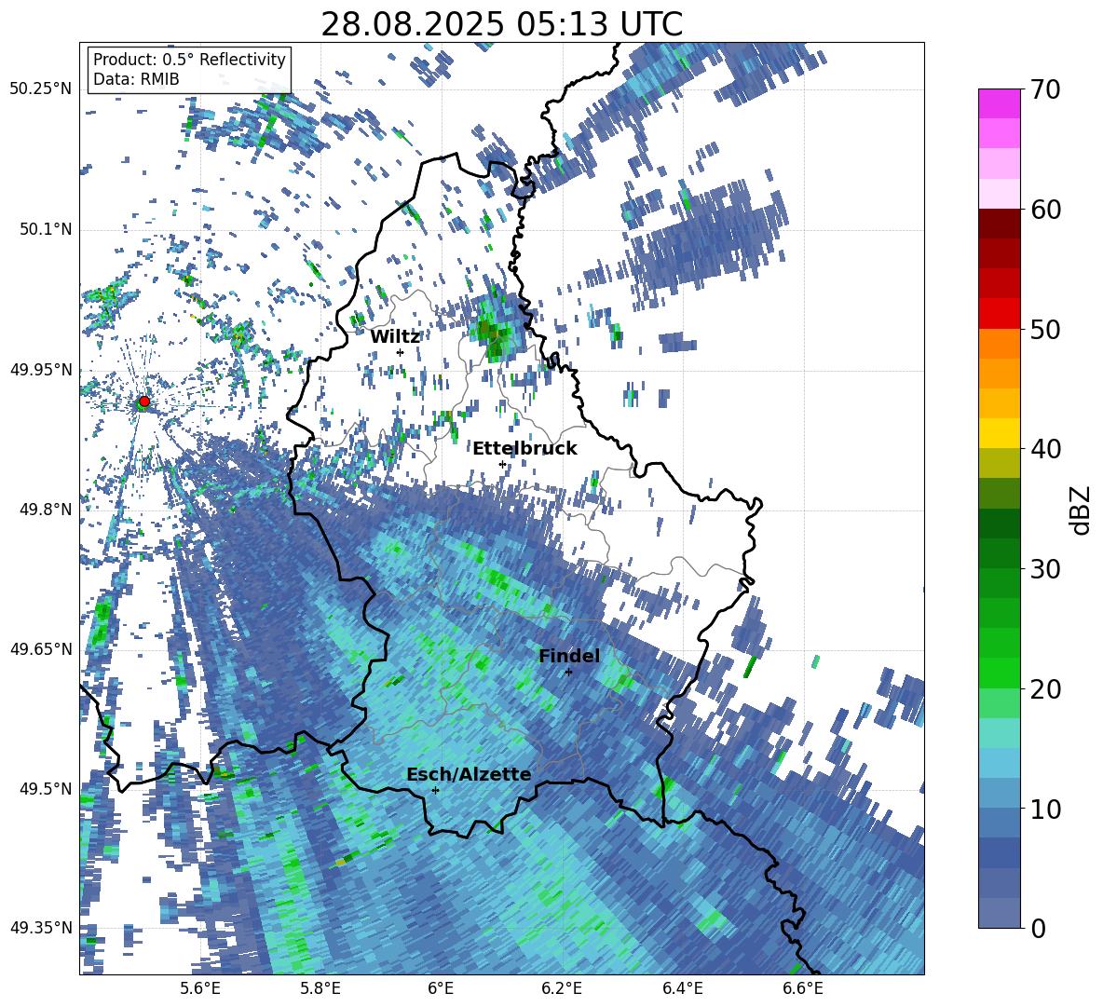Screen dimensions: 1103x1007
Task: Click the Wiltz location cross marker
Action: click(401, 352)
